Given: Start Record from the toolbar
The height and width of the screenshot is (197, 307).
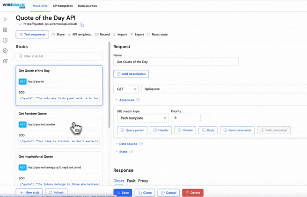Looking at the screenshot, I should (x=102, y=35).
